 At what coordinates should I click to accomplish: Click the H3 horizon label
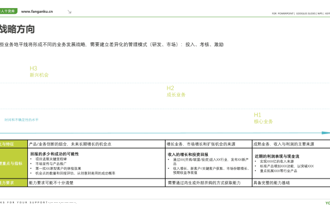[33, 68]
